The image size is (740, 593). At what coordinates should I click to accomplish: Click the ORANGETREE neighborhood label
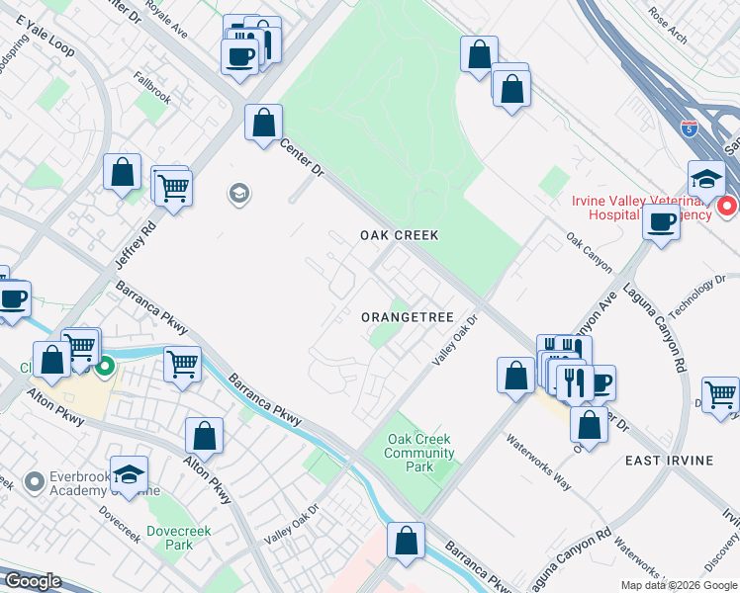point(408,317)
